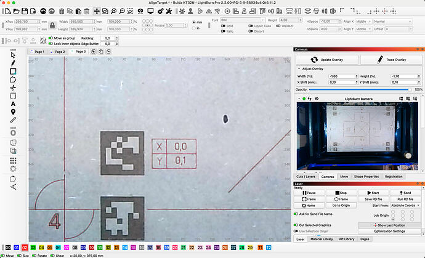
Task: Open the Normal text mode dropdown
Action: (x=393, y=22)
